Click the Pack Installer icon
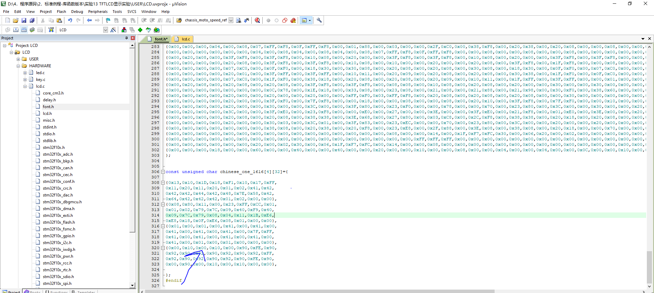 pos(157,30)
